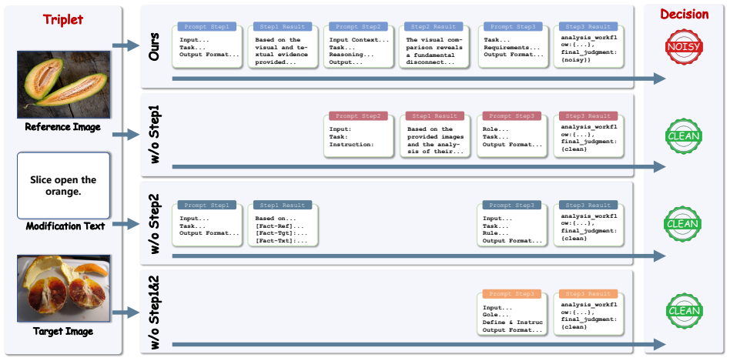
Task: Open blue Prompt Step1 tab in Ours row
Action: point(206,27)
